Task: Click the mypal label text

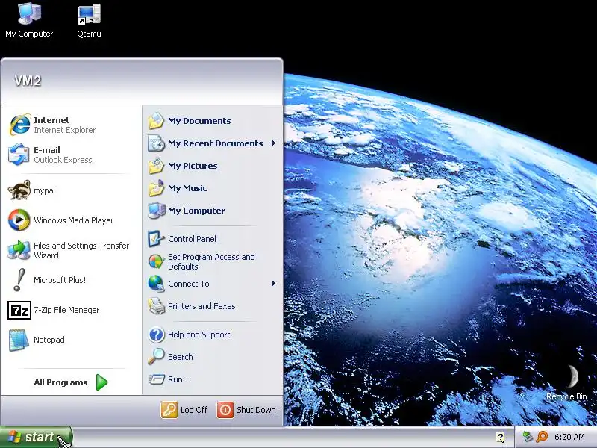Action: coord(44,190)
